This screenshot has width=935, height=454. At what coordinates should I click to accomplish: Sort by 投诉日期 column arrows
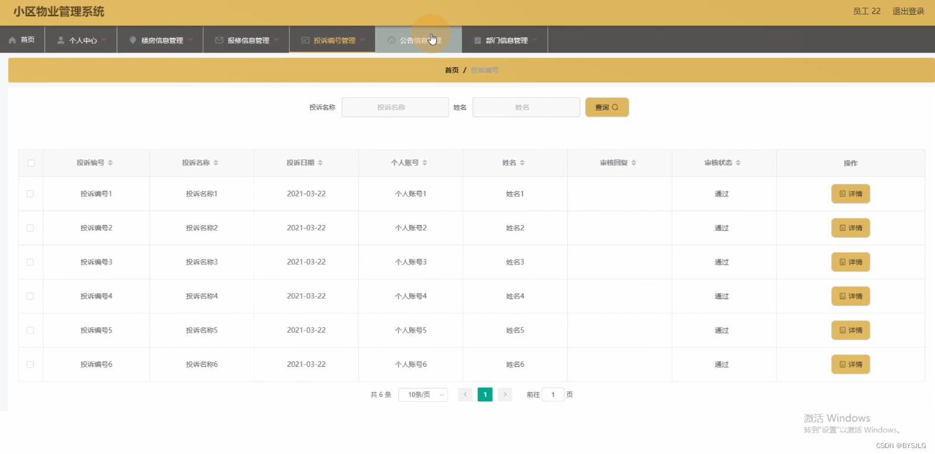320,163
